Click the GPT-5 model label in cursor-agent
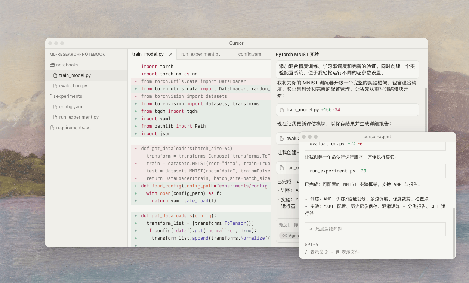The width and height of the screenshot is (469, 283). tap(312, 245)
